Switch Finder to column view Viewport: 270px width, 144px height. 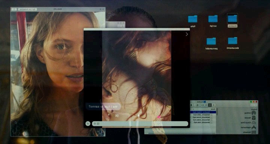[206, 105]
